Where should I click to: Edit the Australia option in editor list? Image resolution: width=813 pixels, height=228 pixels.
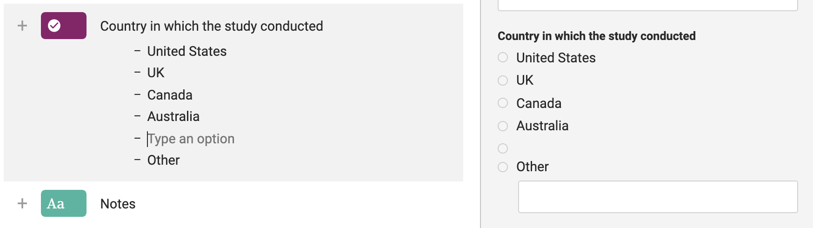point(173,116)
